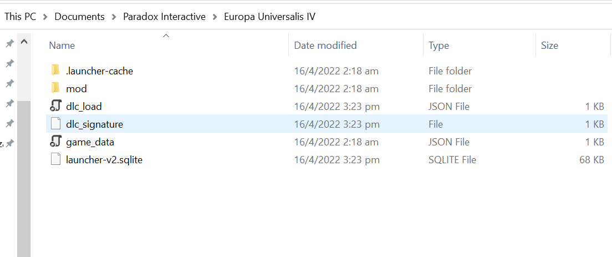Select the mod folder icon
Viewport: 612px width, 257px height.
pos(56,88)
